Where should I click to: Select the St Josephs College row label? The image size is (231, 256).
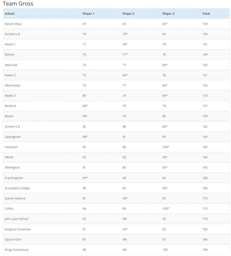17,188
